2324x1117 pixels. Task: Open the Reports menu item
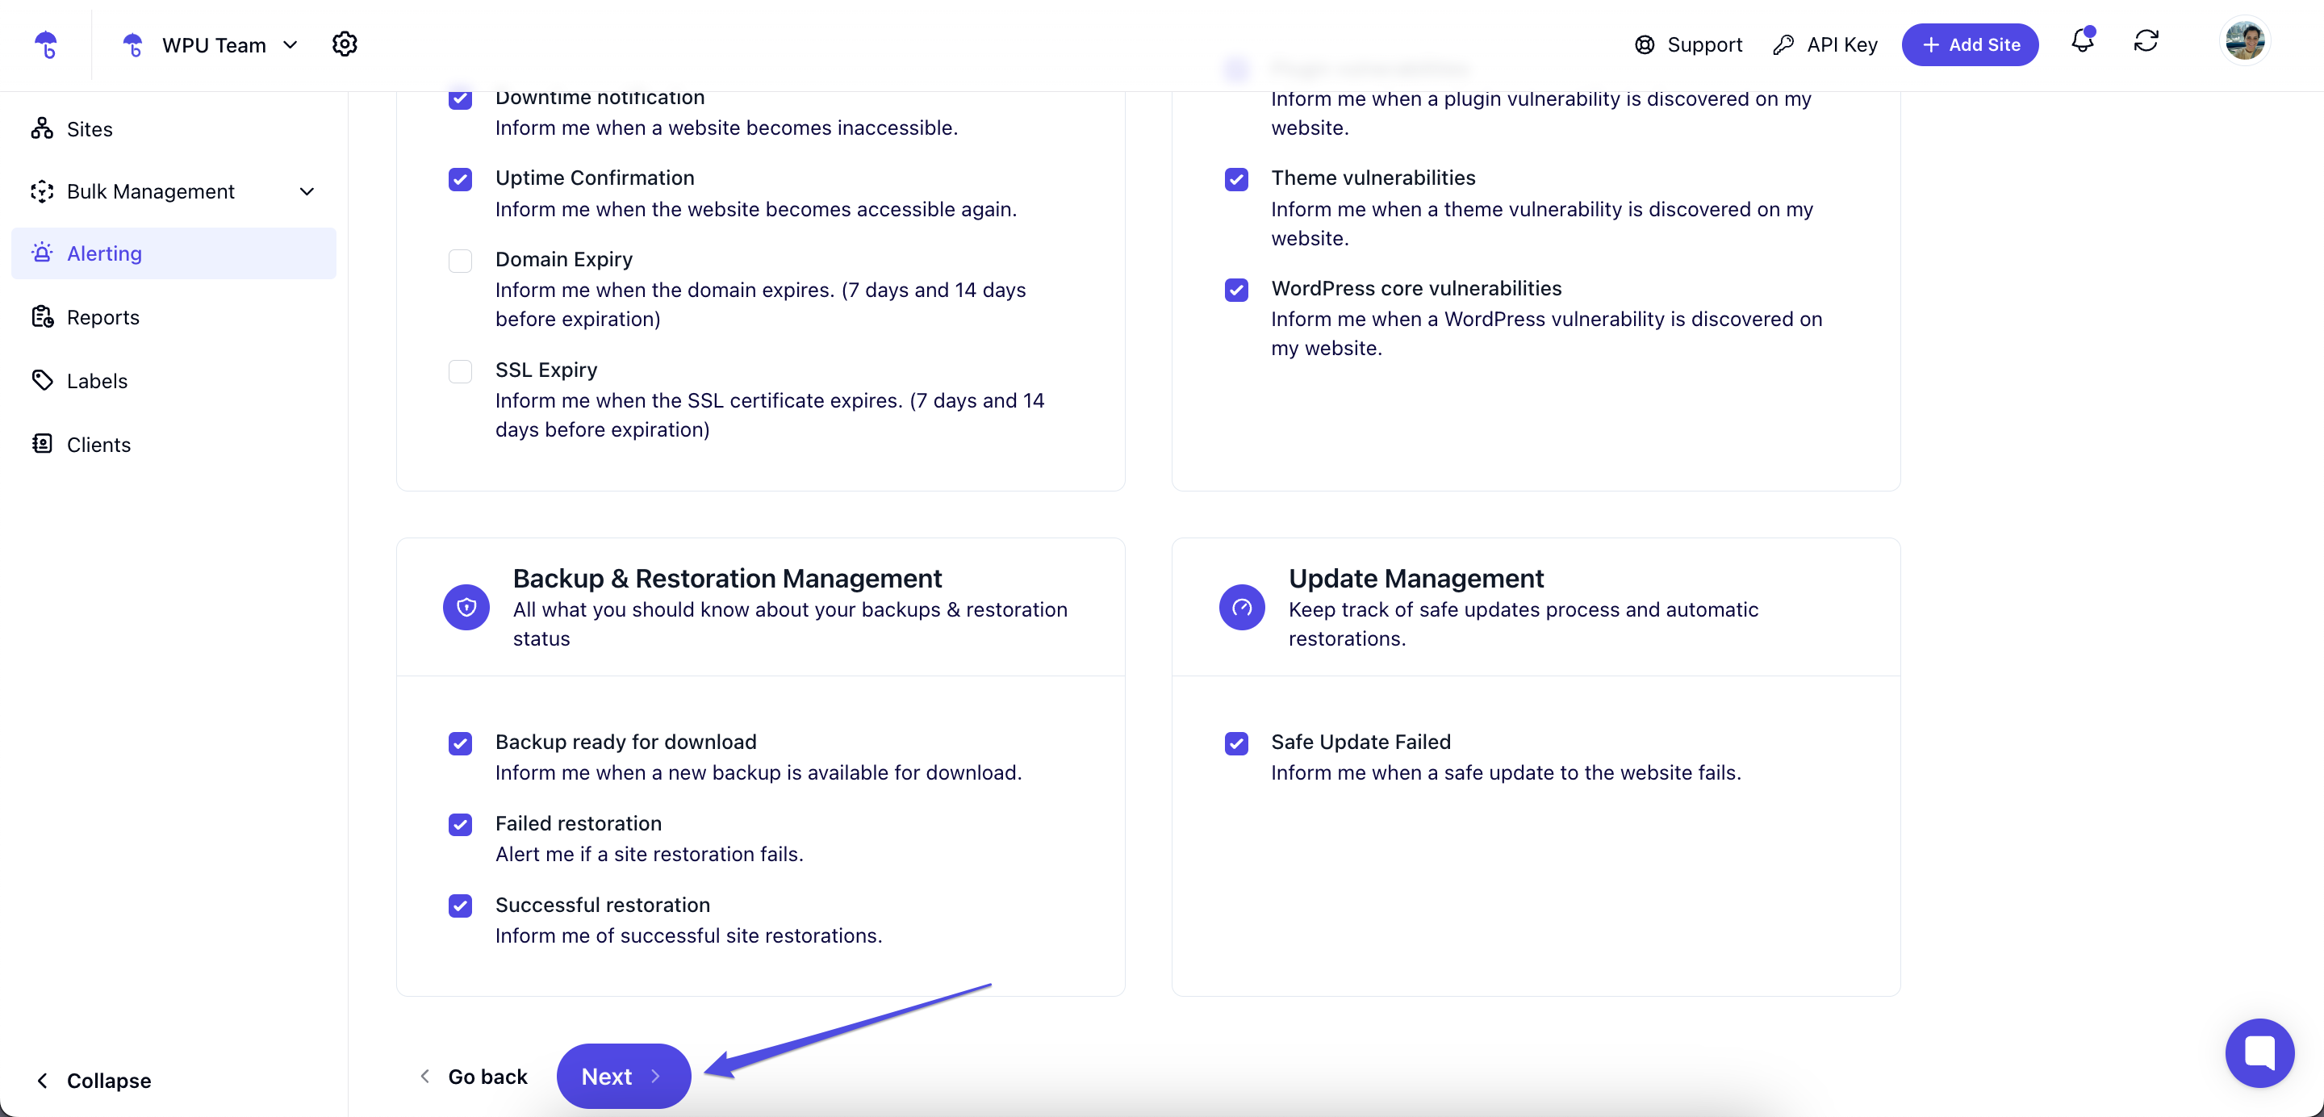(x=173, y=316)
